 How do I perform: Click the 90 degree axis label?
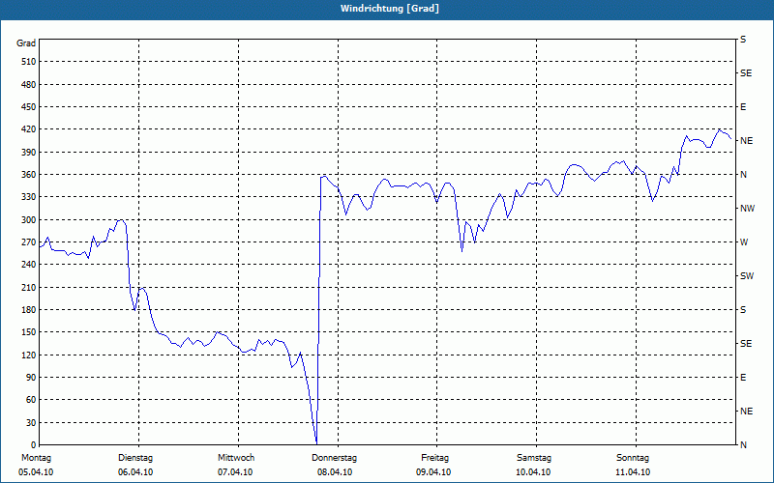pyautogui.click(x=31, y=378)
